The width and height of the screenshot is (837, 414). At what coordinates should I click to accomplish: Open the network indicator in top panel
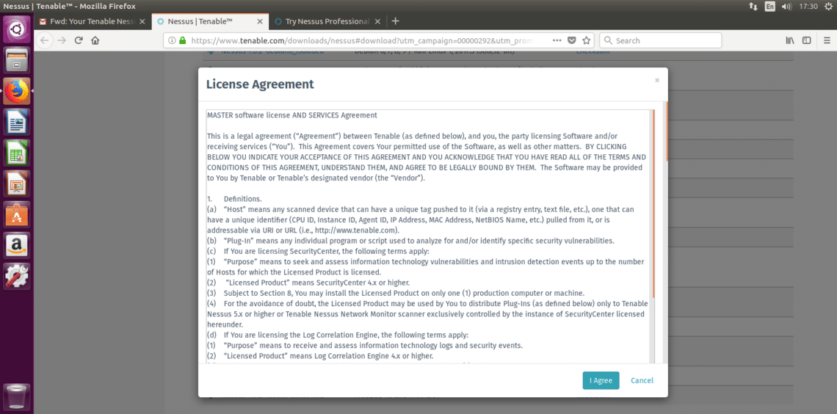click(753, 7)
